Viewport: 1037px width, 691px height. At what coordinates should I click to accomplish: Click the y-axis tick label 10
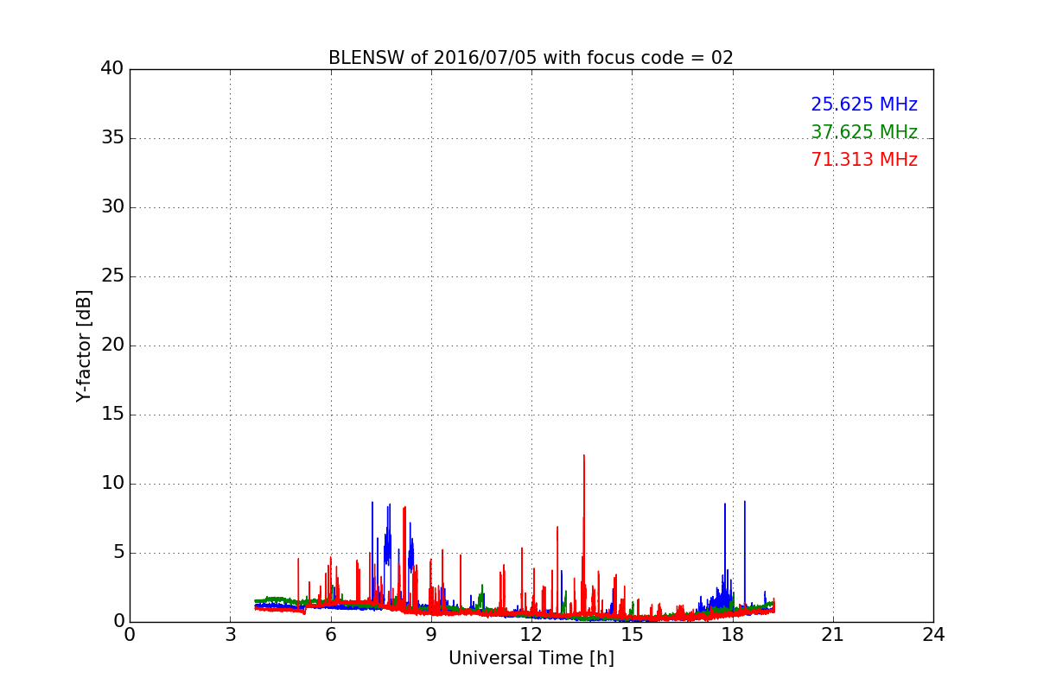(112, 484)
